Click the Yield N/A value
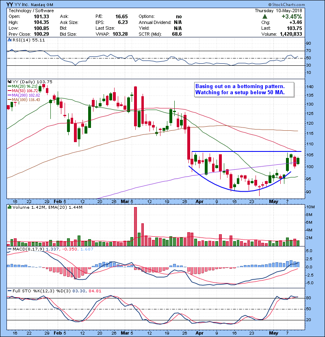The height and width of the screenshot is (337, 325). click(178, 28)
